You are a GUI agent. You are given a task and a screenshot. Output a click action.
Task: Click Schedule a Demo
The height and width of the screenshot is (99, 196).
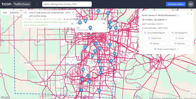(x=176, y=4)
